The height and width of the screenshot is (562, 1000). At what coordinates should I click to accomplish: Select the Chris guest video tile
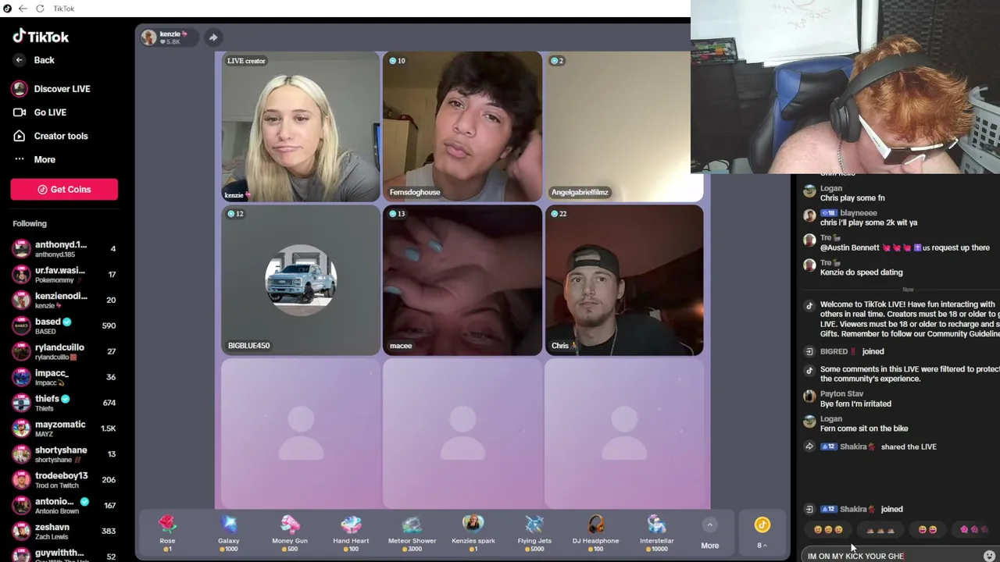(623, 280)
